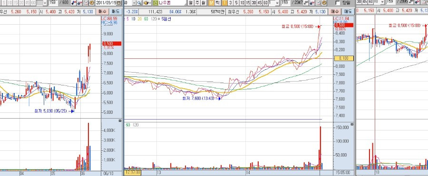The image size is (428, 176).
Task: Switch chart to 월 monthly period
Action: [204, 3]
